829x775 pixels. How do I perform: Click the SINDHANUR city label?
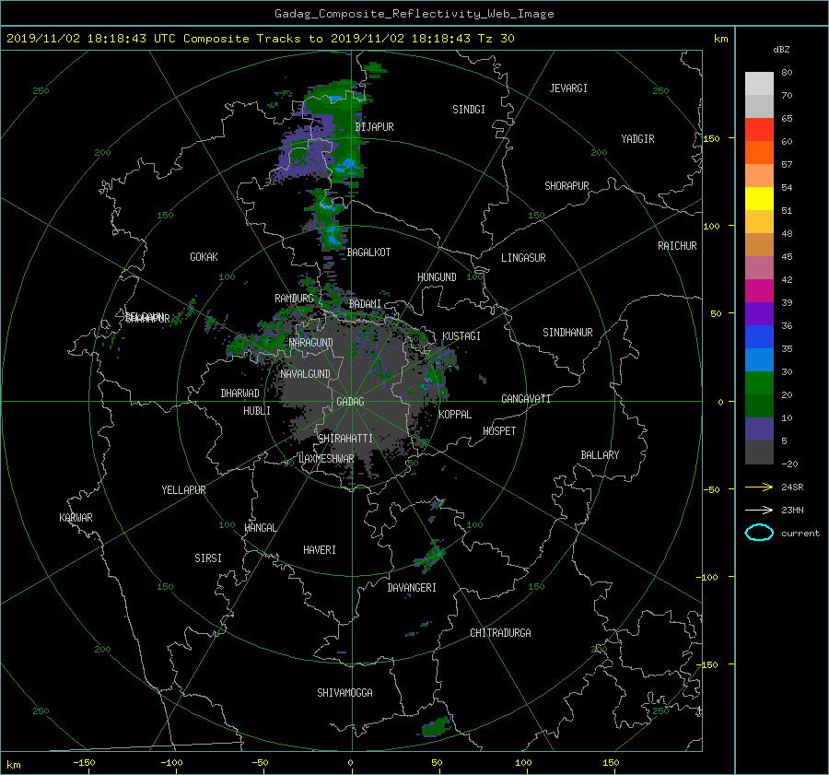tap(567, 333)
